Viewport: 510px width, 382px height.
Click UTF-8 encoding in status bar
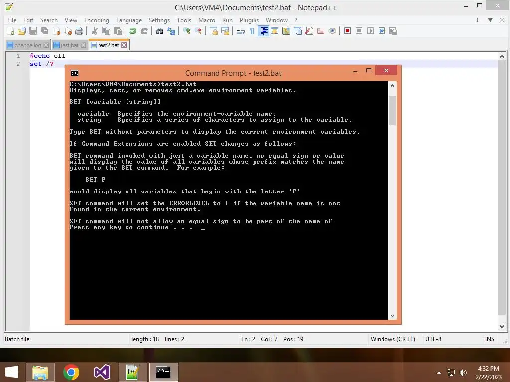433,339
